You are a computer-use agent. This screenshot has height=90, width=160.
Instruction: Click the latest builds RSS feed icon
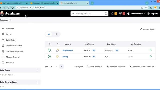coord(131,67)
